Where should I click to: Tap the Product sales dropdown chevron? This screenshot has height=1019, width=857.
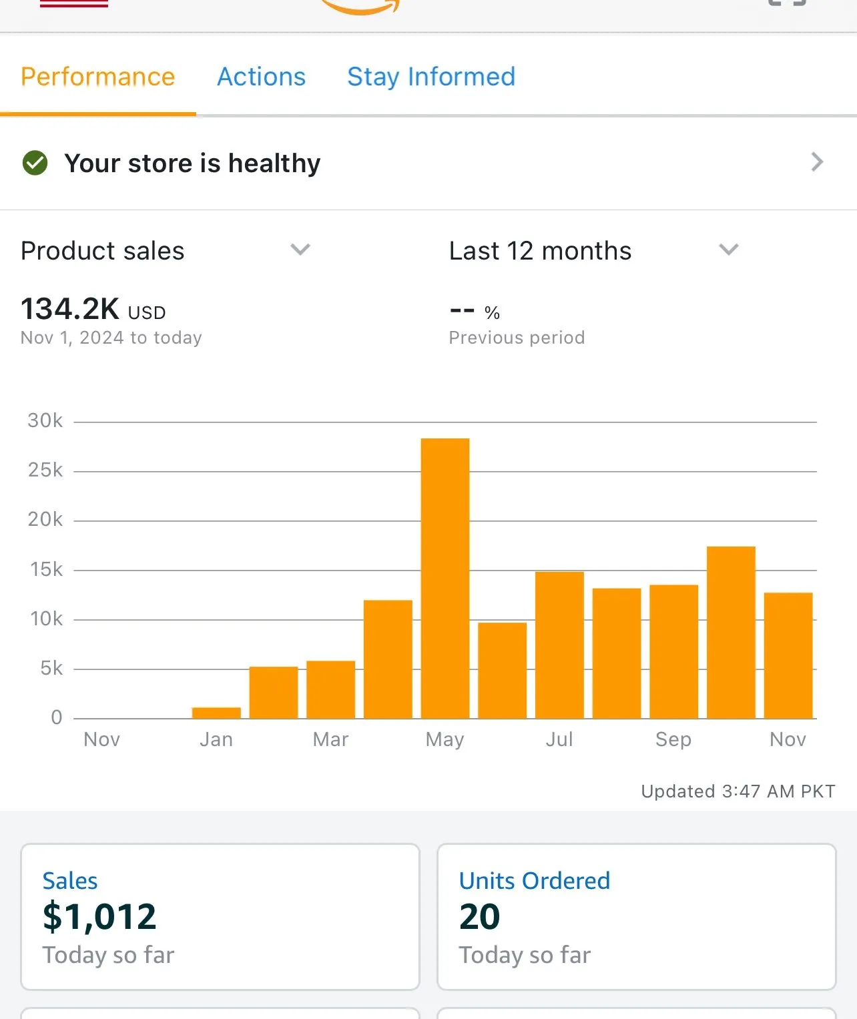[300, 250]
